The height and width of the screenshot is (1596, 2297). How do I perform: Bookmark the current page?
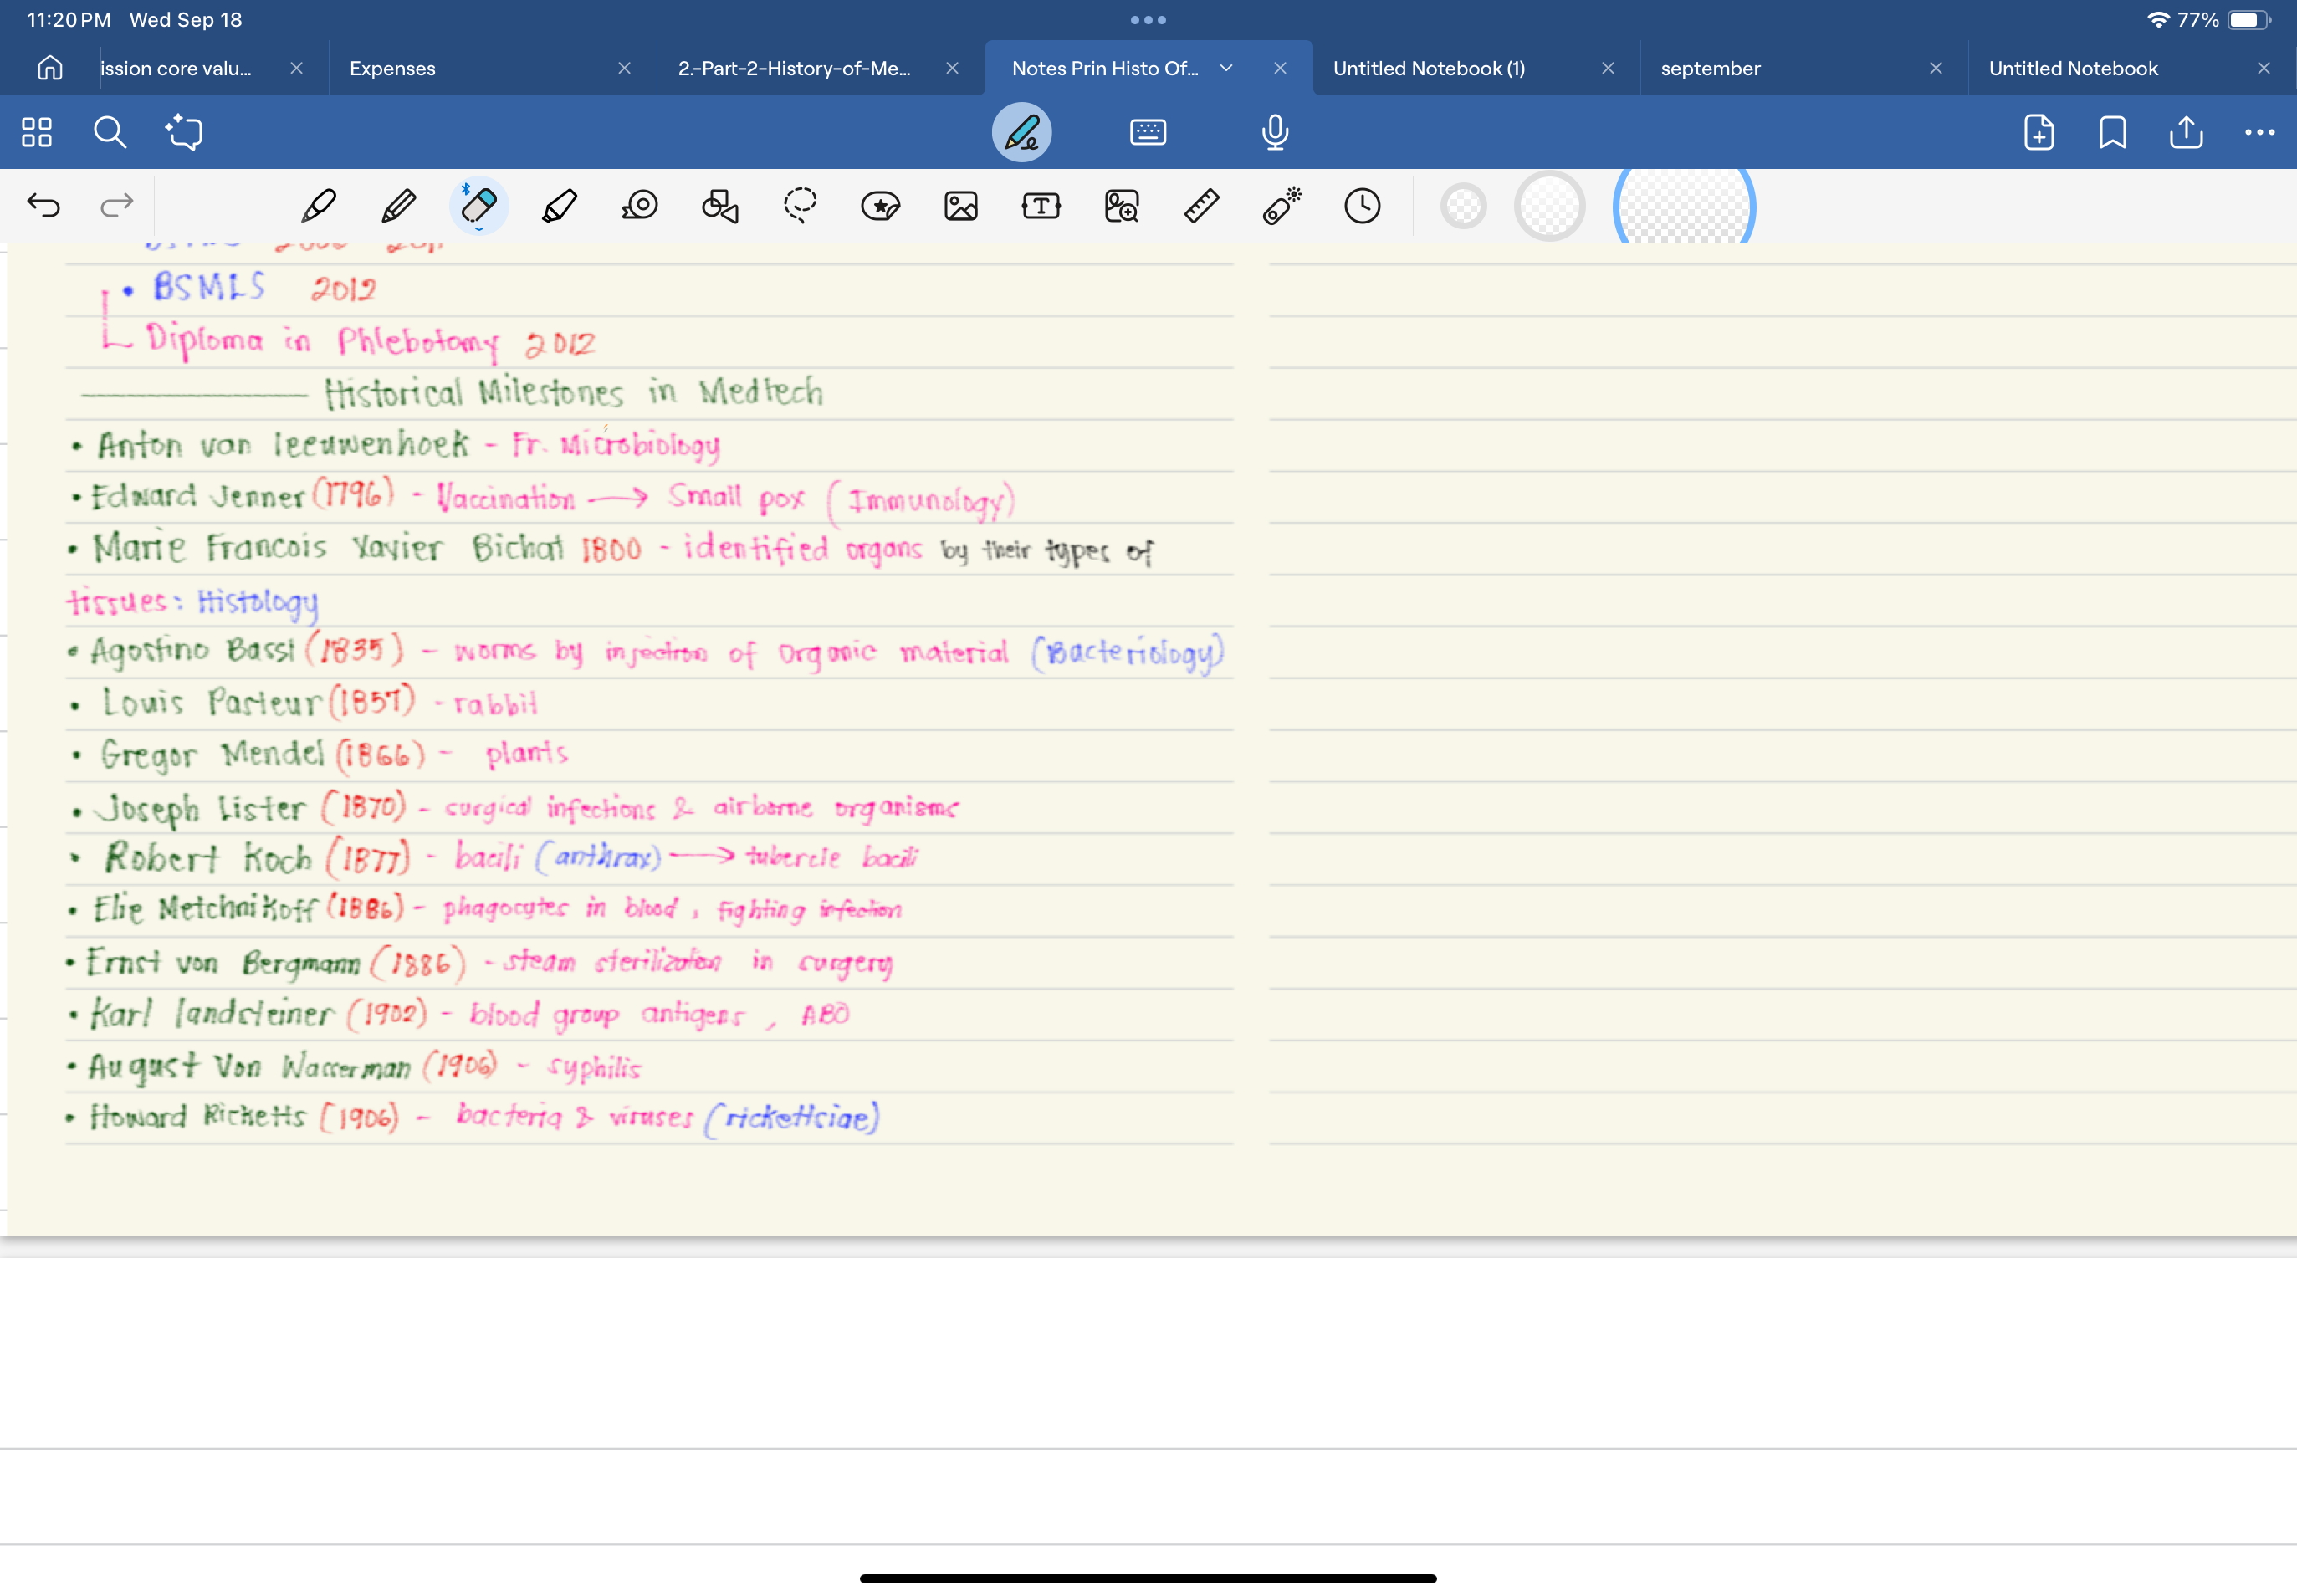(x=2112, y=132)
